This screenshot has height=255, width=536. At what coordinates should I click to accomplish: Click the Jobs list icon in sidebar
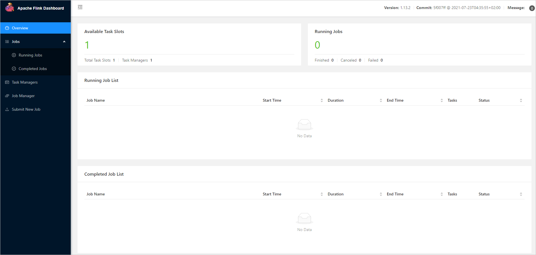click(x=7, y=42)
